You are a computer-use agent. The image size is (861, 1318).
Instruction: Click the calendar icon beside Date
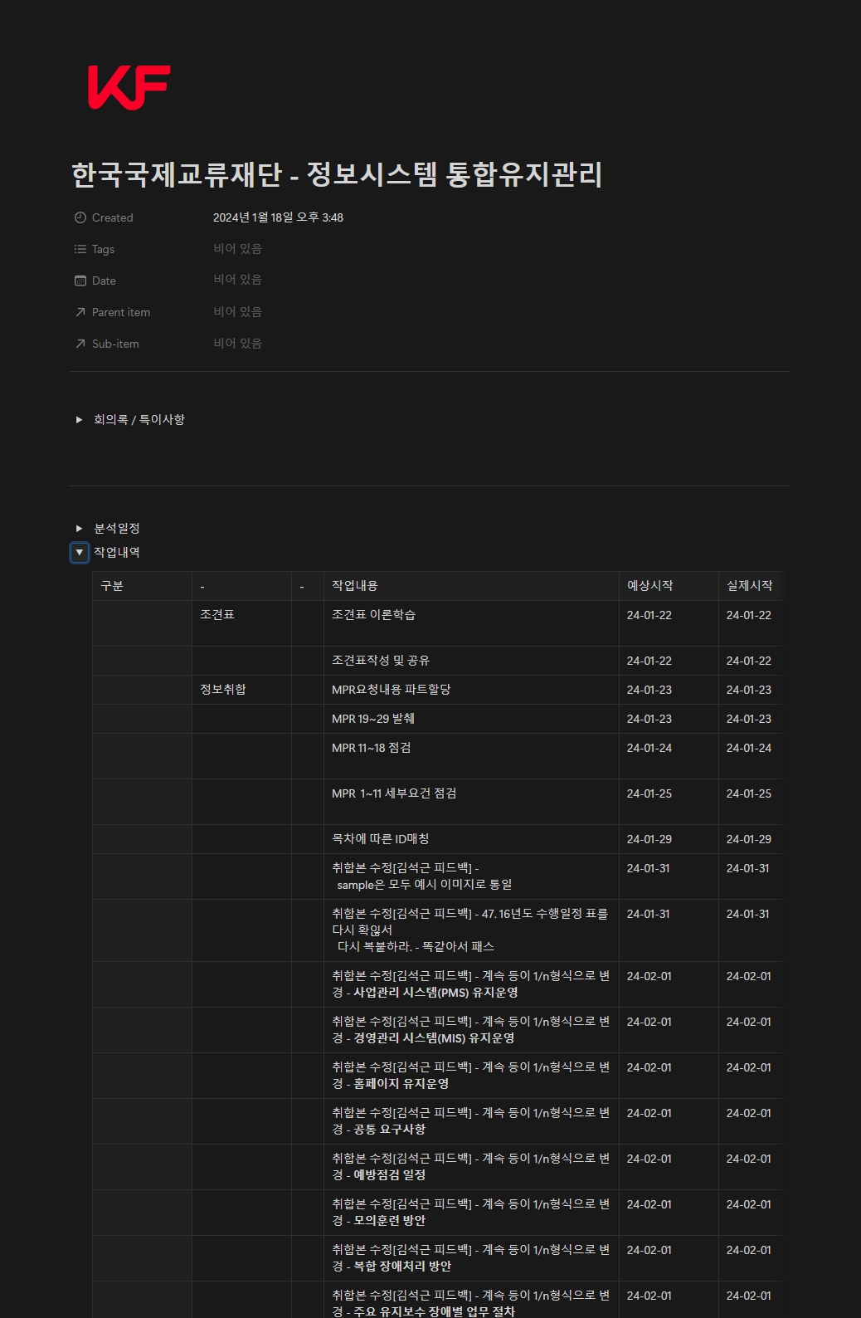[80, 281]
